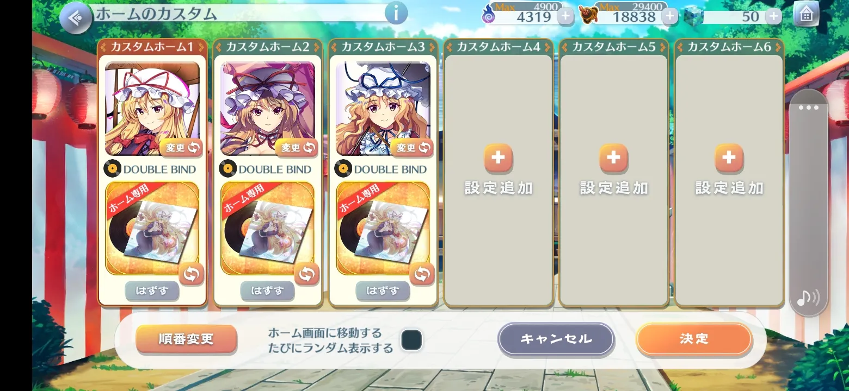Toggle the music note sound icon
The image size is (849, 391).
click(808, 298)
